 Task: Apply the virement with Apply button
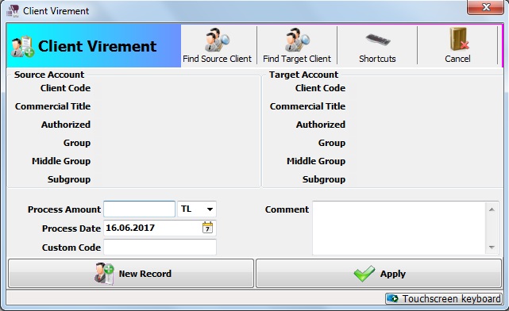click(379, 274)
